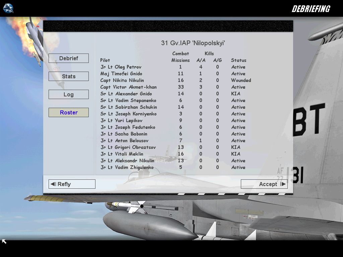343x257 pixels.
Task: Click KIA status for Grigori Obraztsov
Action: [x=235, y=147]
